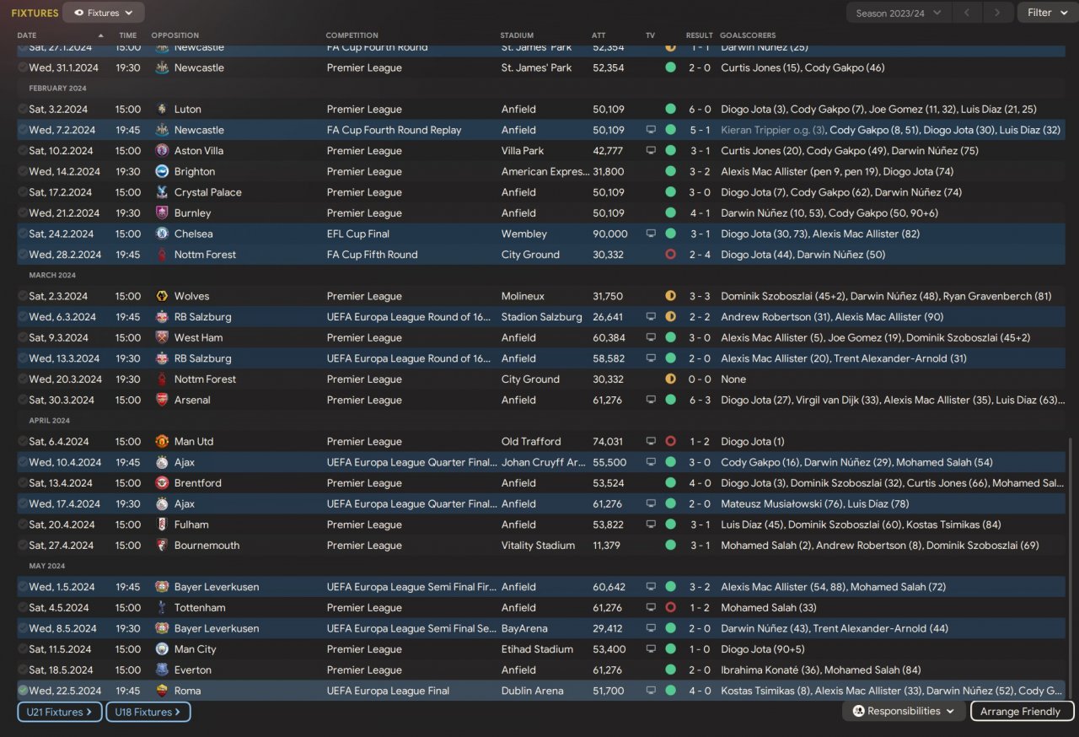Click the Aston Villa club badge
1079x737 pixels.
(x=162, y=151)
